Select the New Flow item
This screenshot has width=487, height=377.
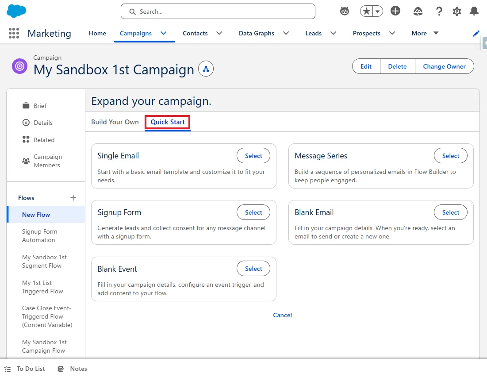tap(46, 215)
